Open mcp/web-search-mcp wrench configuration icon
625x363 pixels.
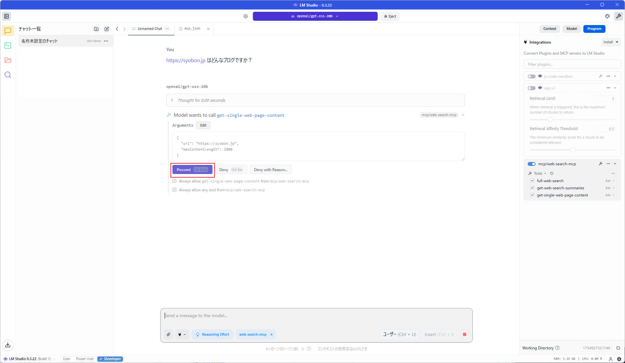[x=601, y=164]
